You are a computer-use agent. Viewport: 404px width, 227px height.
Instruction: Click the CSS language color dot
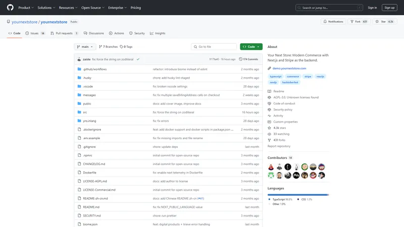coord(298,199)
